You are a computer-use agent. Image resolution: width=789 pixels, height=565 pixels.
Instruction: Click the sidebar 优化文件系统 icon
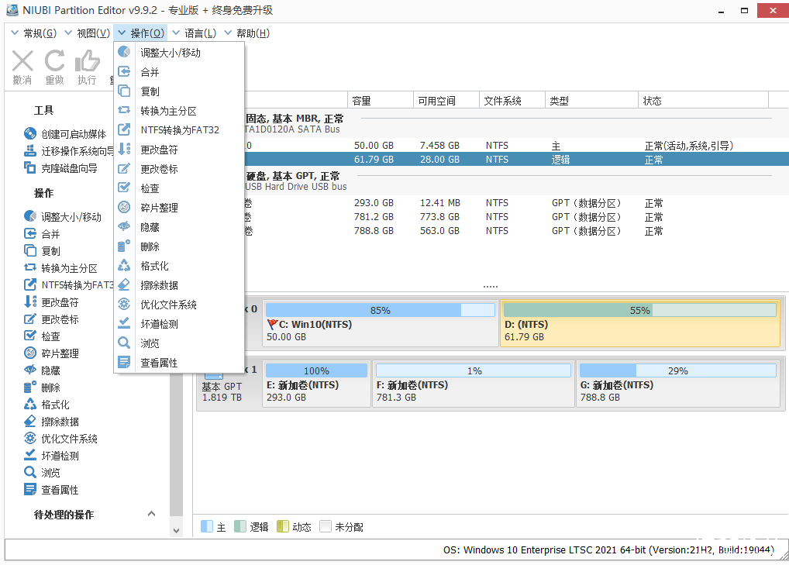(x=30, y=438)
